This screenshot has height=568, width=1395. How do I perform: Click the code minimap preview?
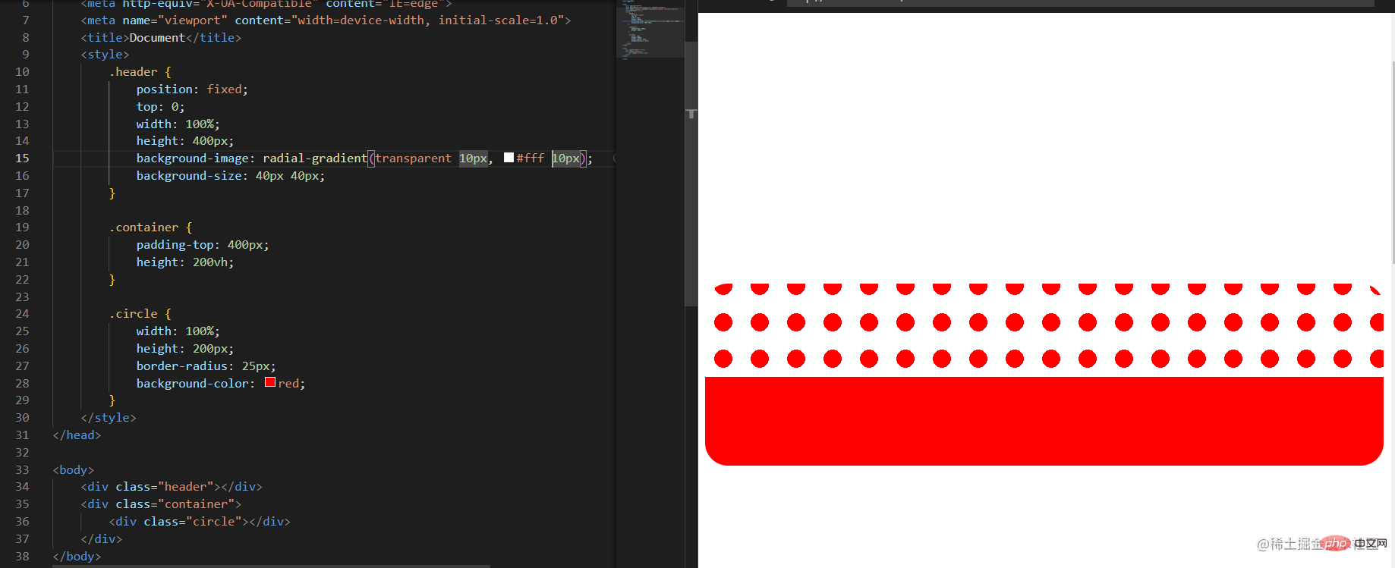(650, 29)
